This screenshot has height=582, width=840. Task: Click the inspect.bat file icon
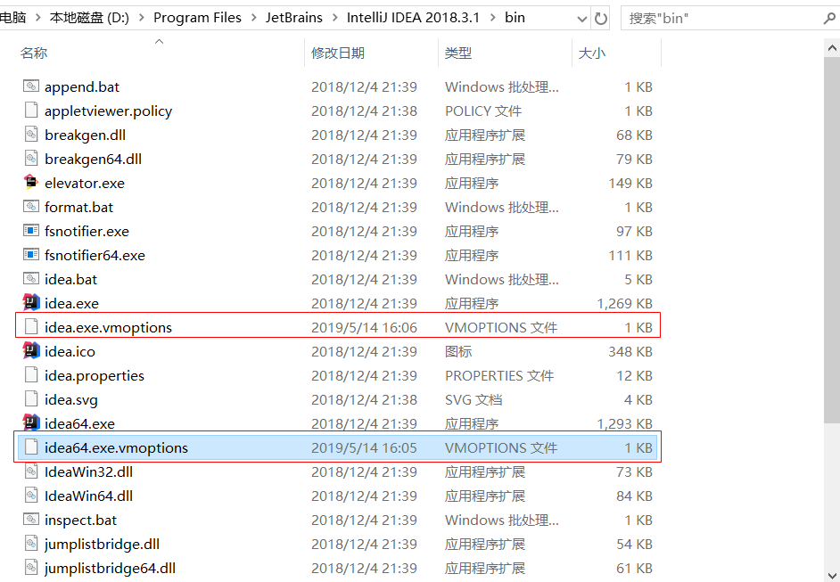pos(31,520)
